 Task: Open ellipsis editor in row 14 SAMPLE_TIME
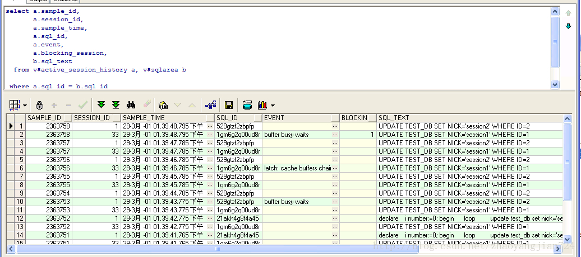pos(210,235)
